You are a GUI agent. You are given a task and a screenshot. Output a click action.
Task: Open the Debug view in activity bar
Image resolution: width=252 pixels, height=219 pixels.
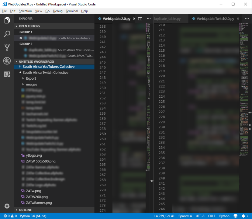pos(7,61)
